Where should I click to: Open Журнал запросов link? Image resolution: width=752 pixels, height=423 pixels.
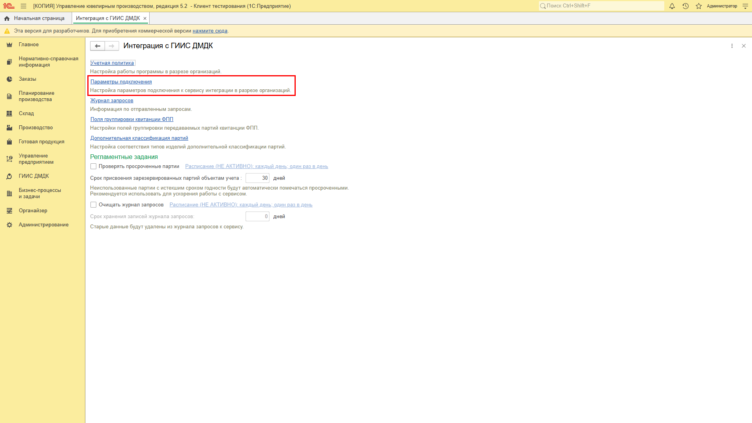click(112, 101)
